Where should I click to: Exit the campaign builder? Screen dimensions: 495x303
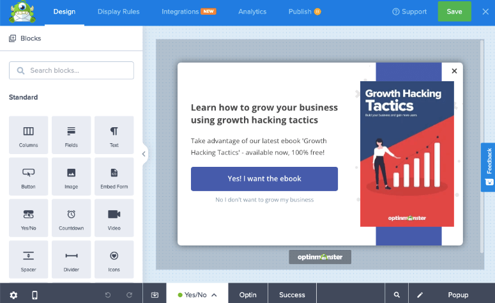(x=485, y=12)
